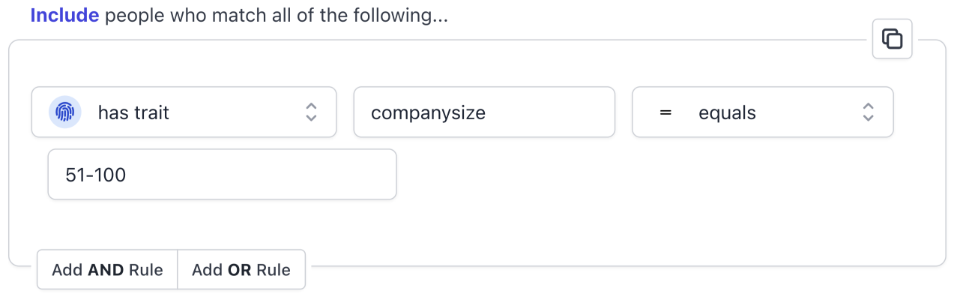Click the companysize text in trait field

click(x=428, y=113)
